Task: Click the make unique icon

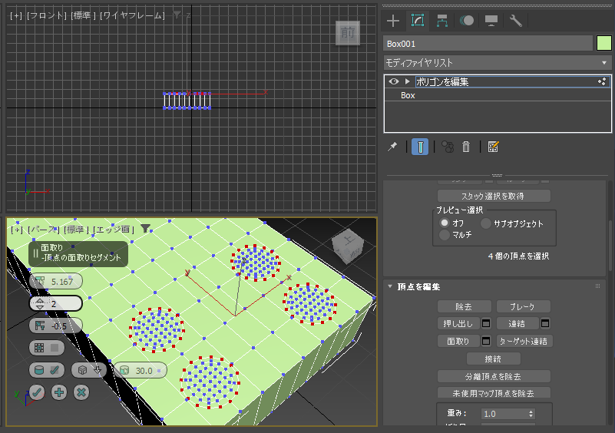Action: pyautogui.click(x=448, y=147)
